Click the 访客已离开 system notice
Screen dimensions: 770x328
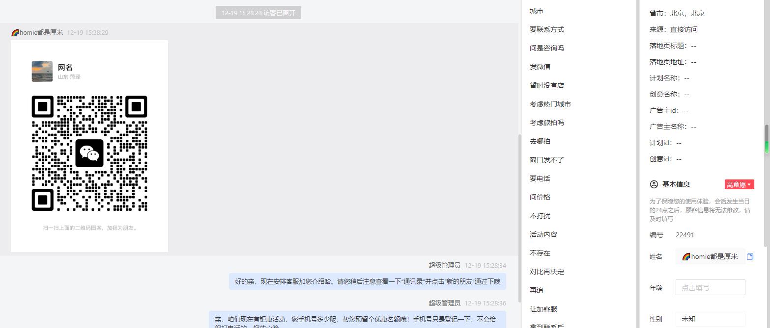tap(258, 13)
